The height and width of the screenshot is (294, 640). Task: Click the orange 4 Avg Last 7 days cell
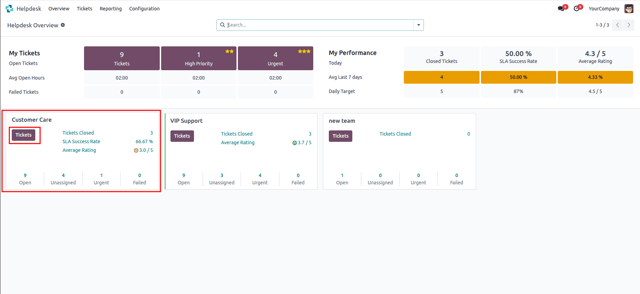click(x=442, y=77)
